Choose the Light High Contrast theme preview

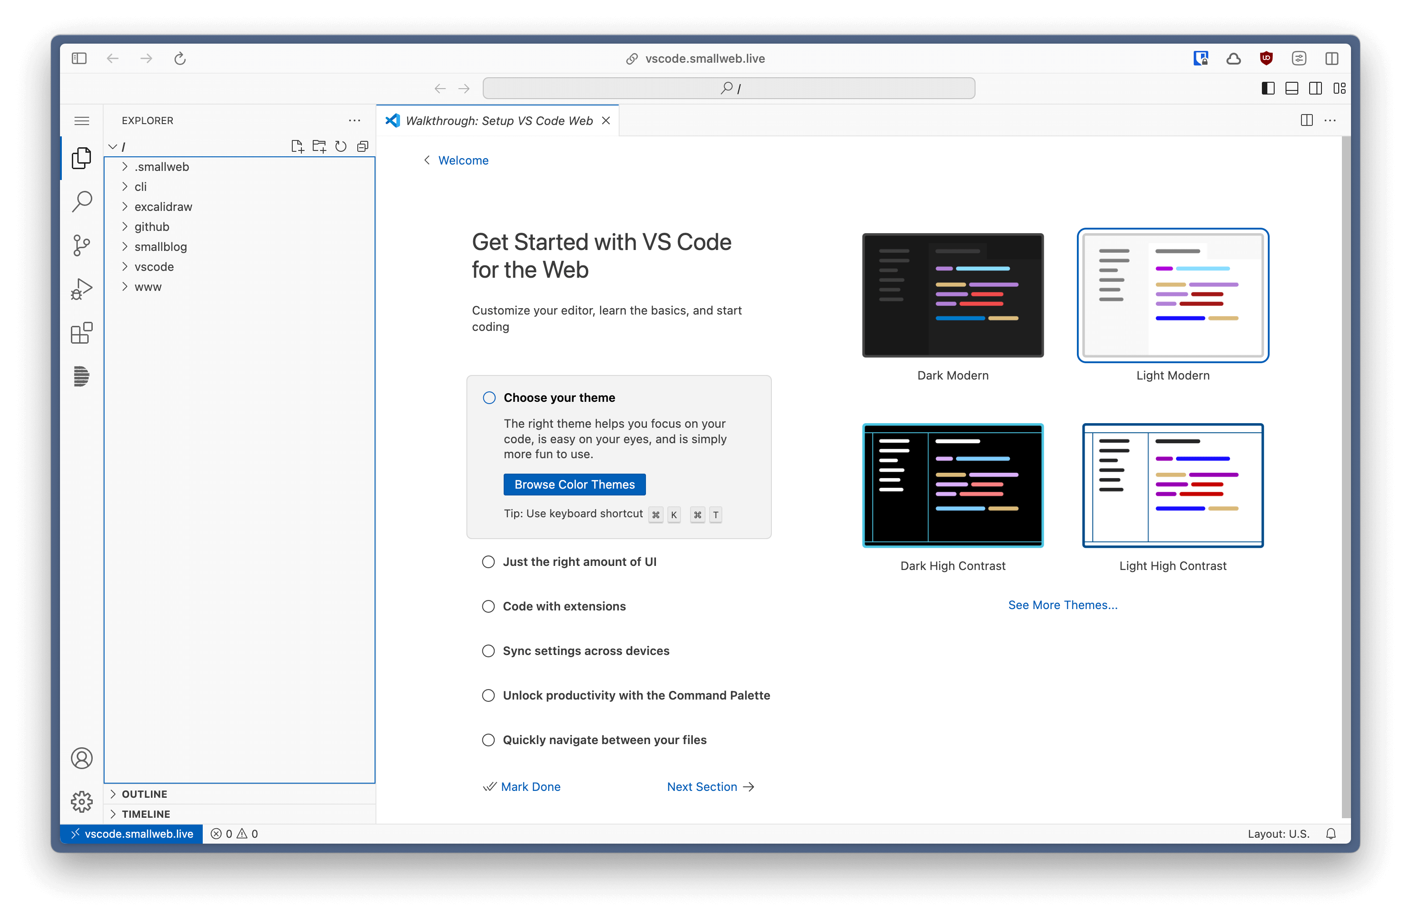pyautogui.click(x=1173, y=485)
